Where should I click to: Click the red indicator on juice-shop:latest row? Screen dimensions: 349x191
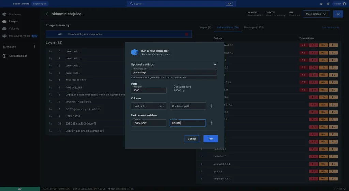pyautogui.click(x=187, y=34)
